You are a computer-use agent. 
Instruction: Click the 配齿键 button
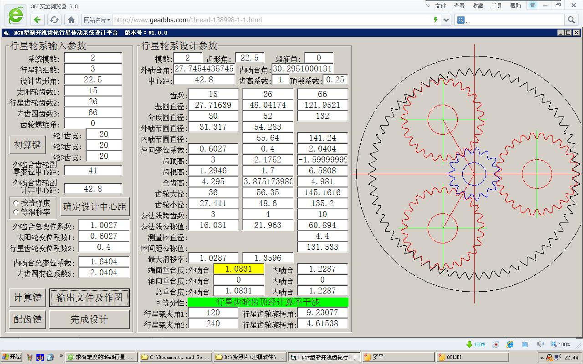click(x=27, y=319)
